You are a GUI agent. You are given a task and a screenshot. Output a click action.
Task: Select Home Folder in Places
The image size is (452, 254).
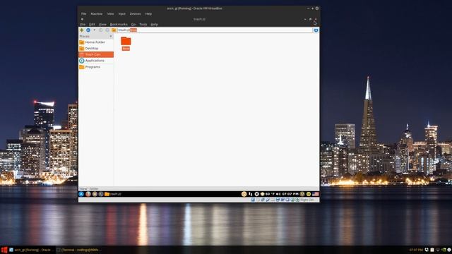pos(96,42)
